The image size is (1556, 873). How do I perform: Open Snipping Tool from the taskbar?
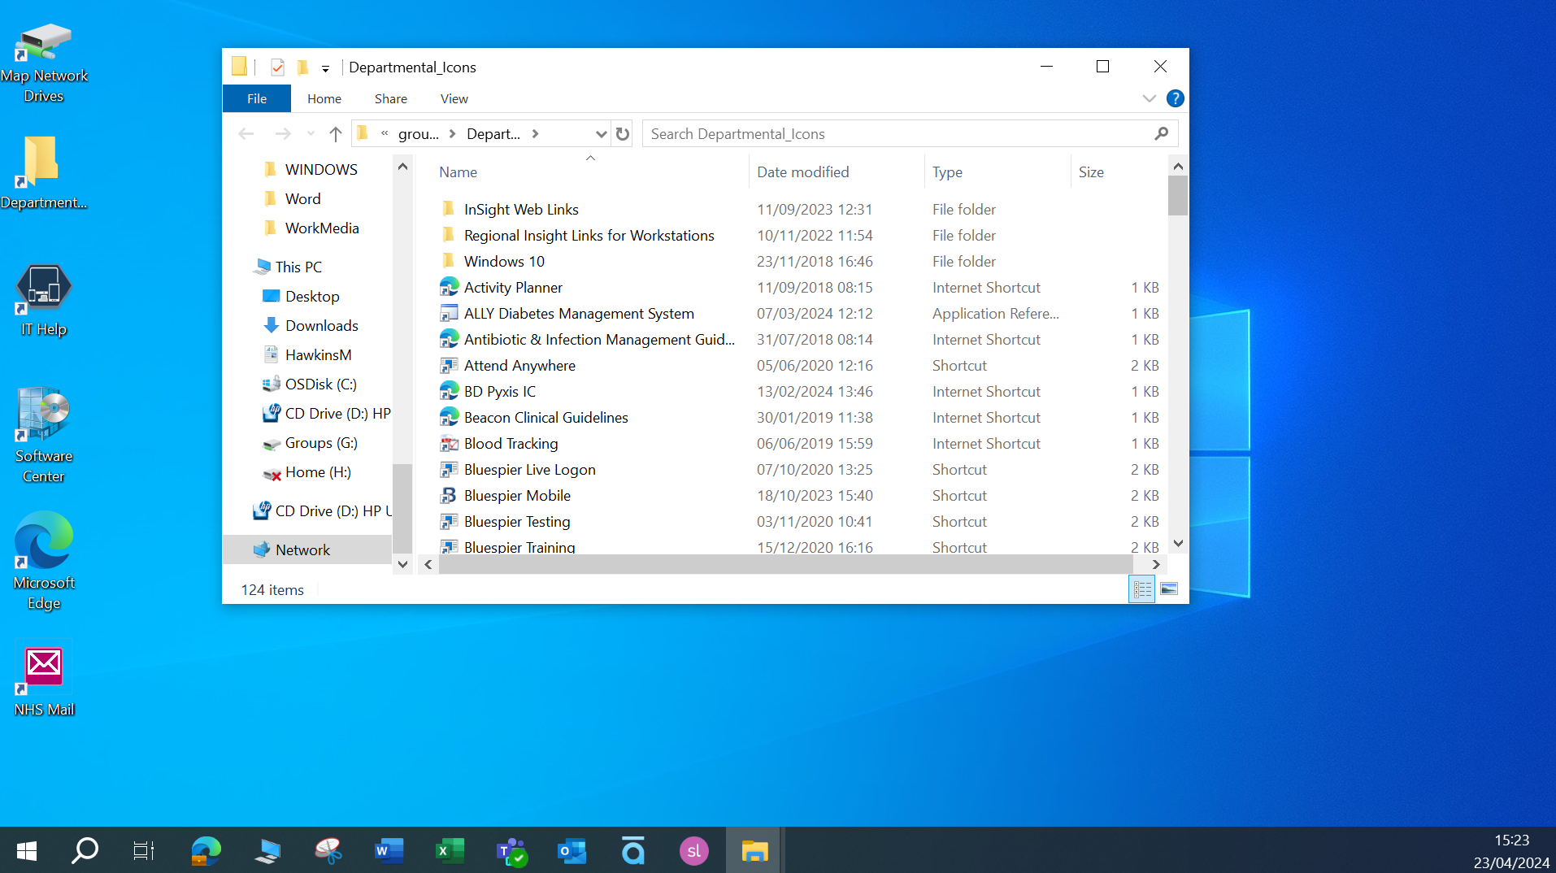pos(328,851)
